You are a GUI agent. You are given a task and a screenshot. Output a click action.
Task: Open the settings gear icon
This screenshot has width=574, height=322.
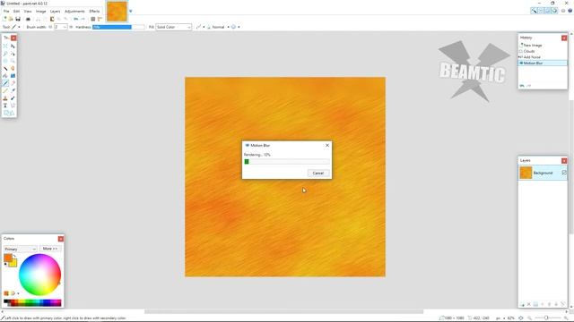(x=563, y=11)
